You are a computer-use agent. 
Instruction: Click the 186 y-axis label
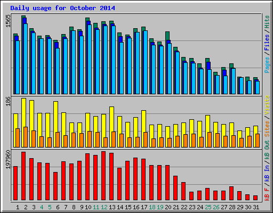tap(9, 101)
